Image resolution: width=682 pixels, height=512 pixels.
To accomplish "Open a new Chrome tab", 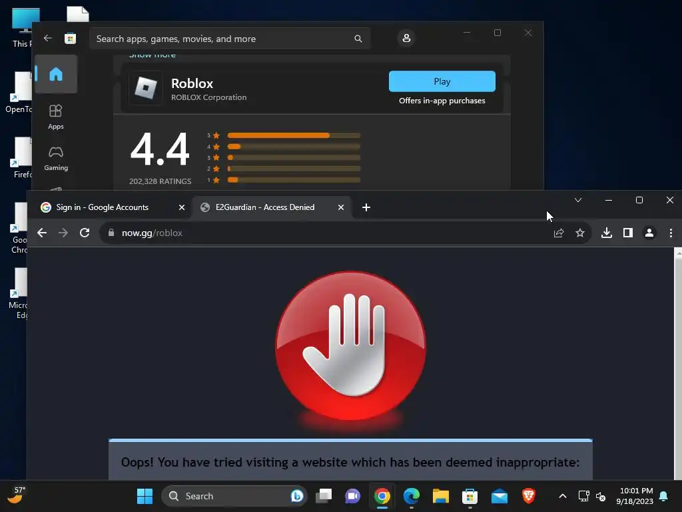I will coord(366,207).
